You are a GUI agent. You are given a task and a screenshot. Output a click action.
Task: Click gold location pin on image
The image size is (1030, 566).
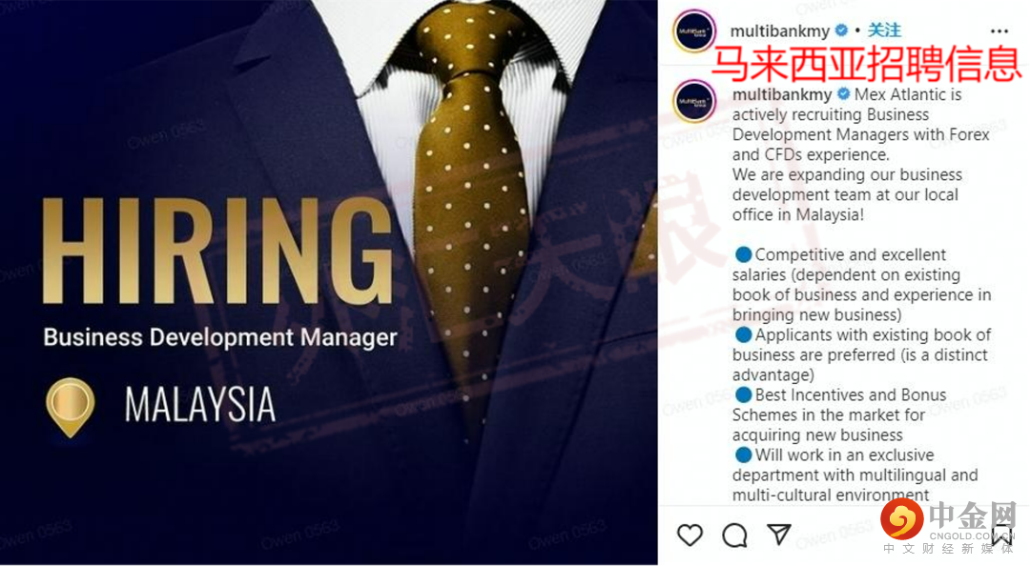pos(71,407)
